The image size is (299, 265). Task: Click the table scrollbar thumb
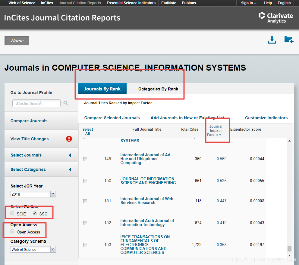click(x=289, y=248)
